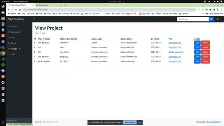Screen dimensions: 224x126
Task: Edit project 4 with description new name
Action: pyautogui.click(x=197, y=52)
